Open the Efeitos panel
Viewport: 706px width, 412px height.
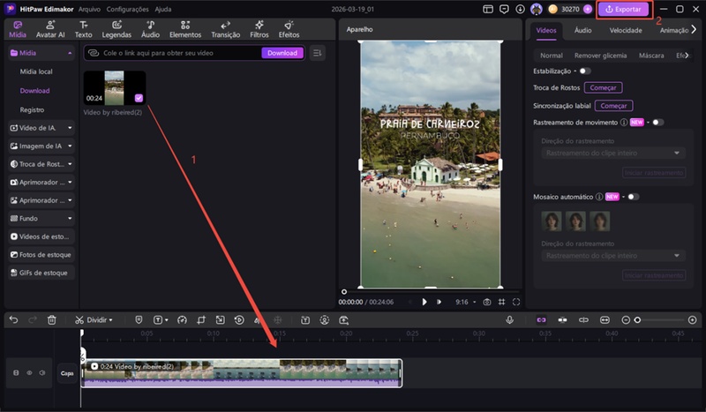[x=289, y=29]
